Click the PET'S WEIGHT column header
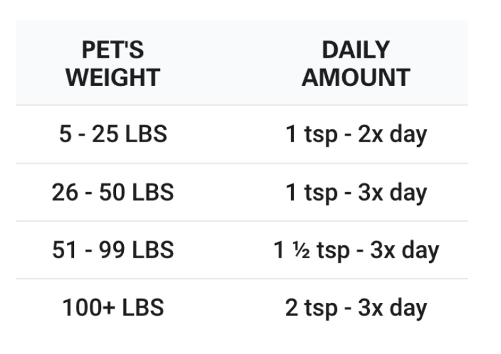 tap(113, 64)
